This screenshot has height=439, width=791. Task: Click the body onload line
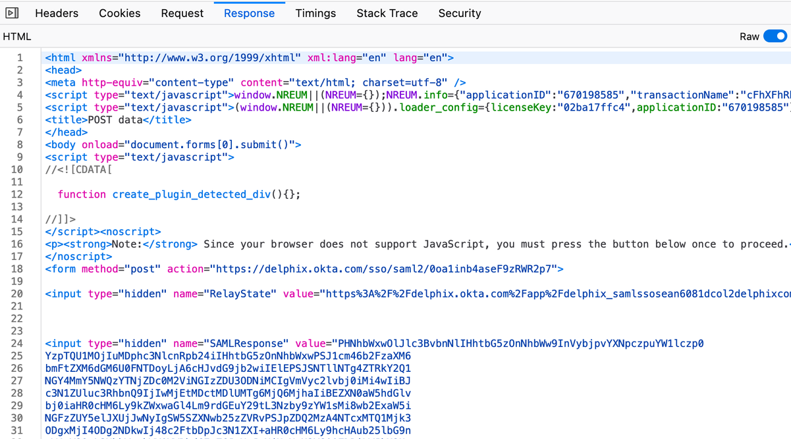point(173,145)
